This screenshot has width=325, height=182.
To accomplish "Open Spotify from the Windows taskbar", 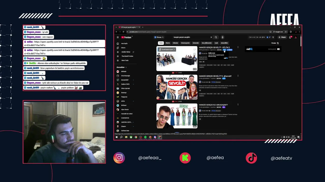I will pos(145,137).
